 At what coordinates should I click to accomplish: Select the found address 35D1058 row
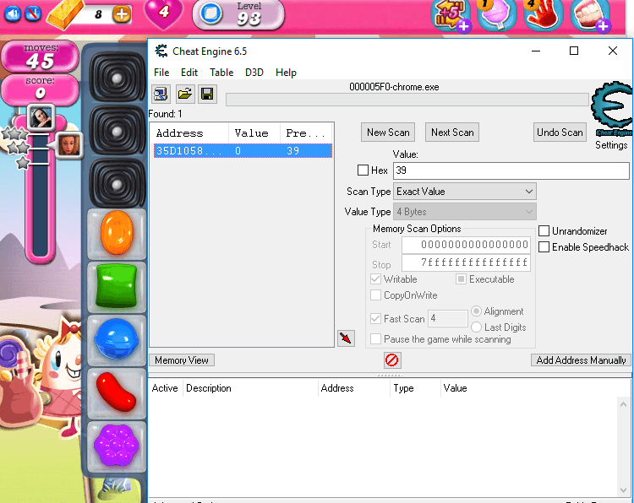coord(243,150)
